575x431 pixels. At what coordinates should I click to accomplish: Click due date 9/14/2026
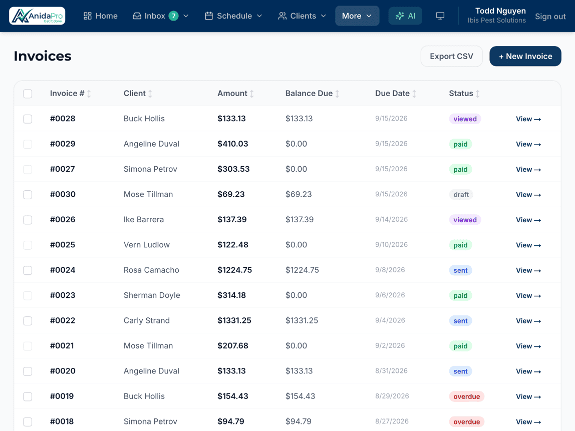pyautogui.click(x=391, y=220)
